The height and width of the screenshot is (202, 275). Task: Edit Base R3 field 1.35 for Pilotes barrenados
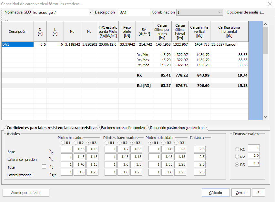(x=136, y=149)
